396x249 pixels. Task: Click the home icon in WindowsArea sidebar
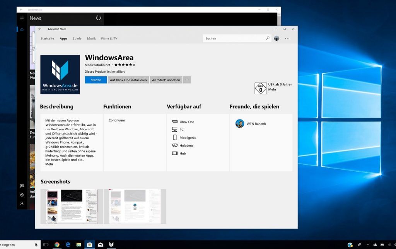[22, 29]
